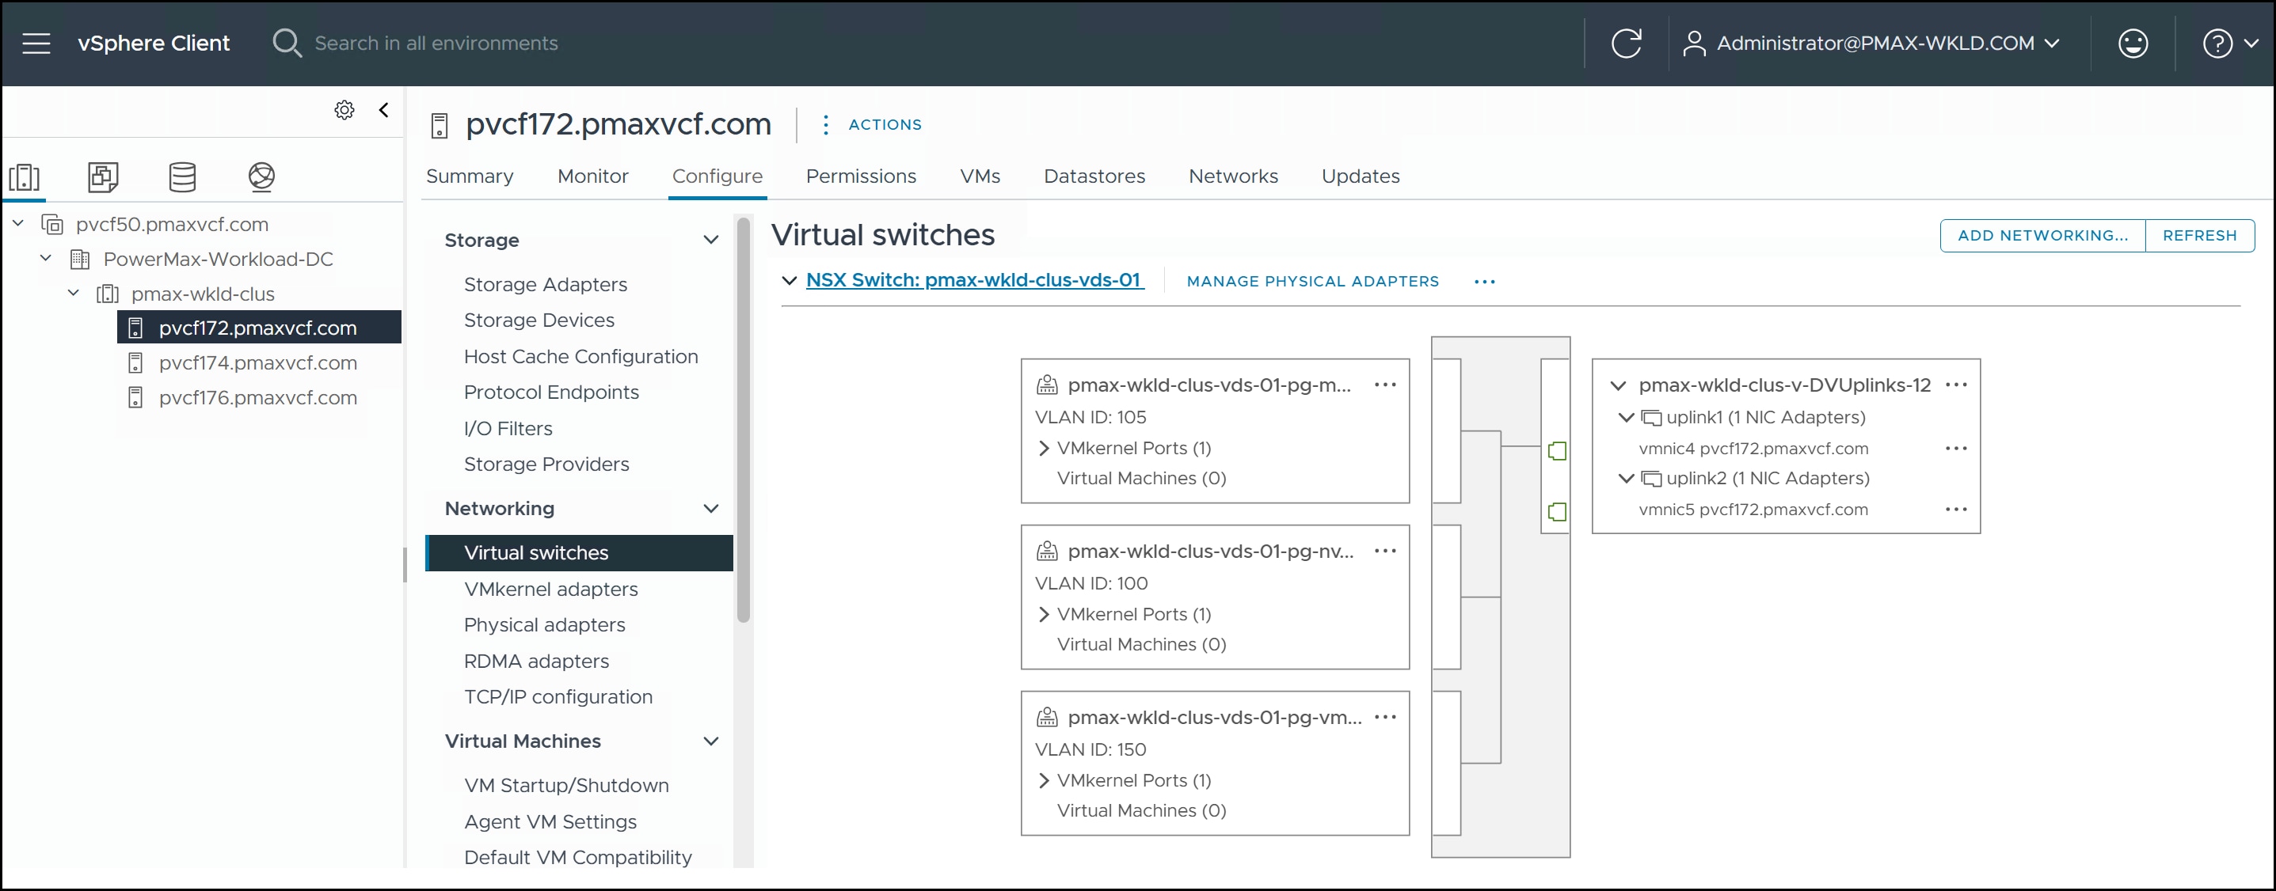
Task: Click the port group icon of the VLAN 150 card
Action: 1046,717
